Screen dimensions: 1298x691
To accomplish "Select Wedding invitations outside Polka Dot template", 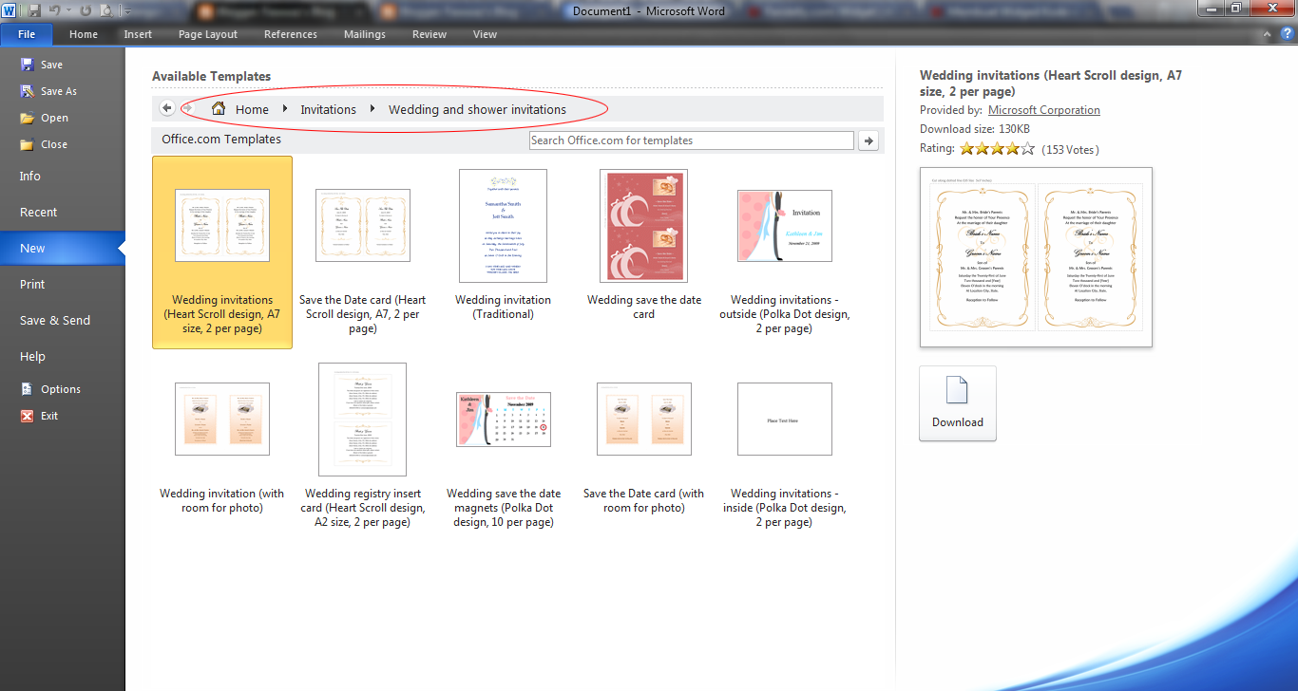I will tap(785, 252).
